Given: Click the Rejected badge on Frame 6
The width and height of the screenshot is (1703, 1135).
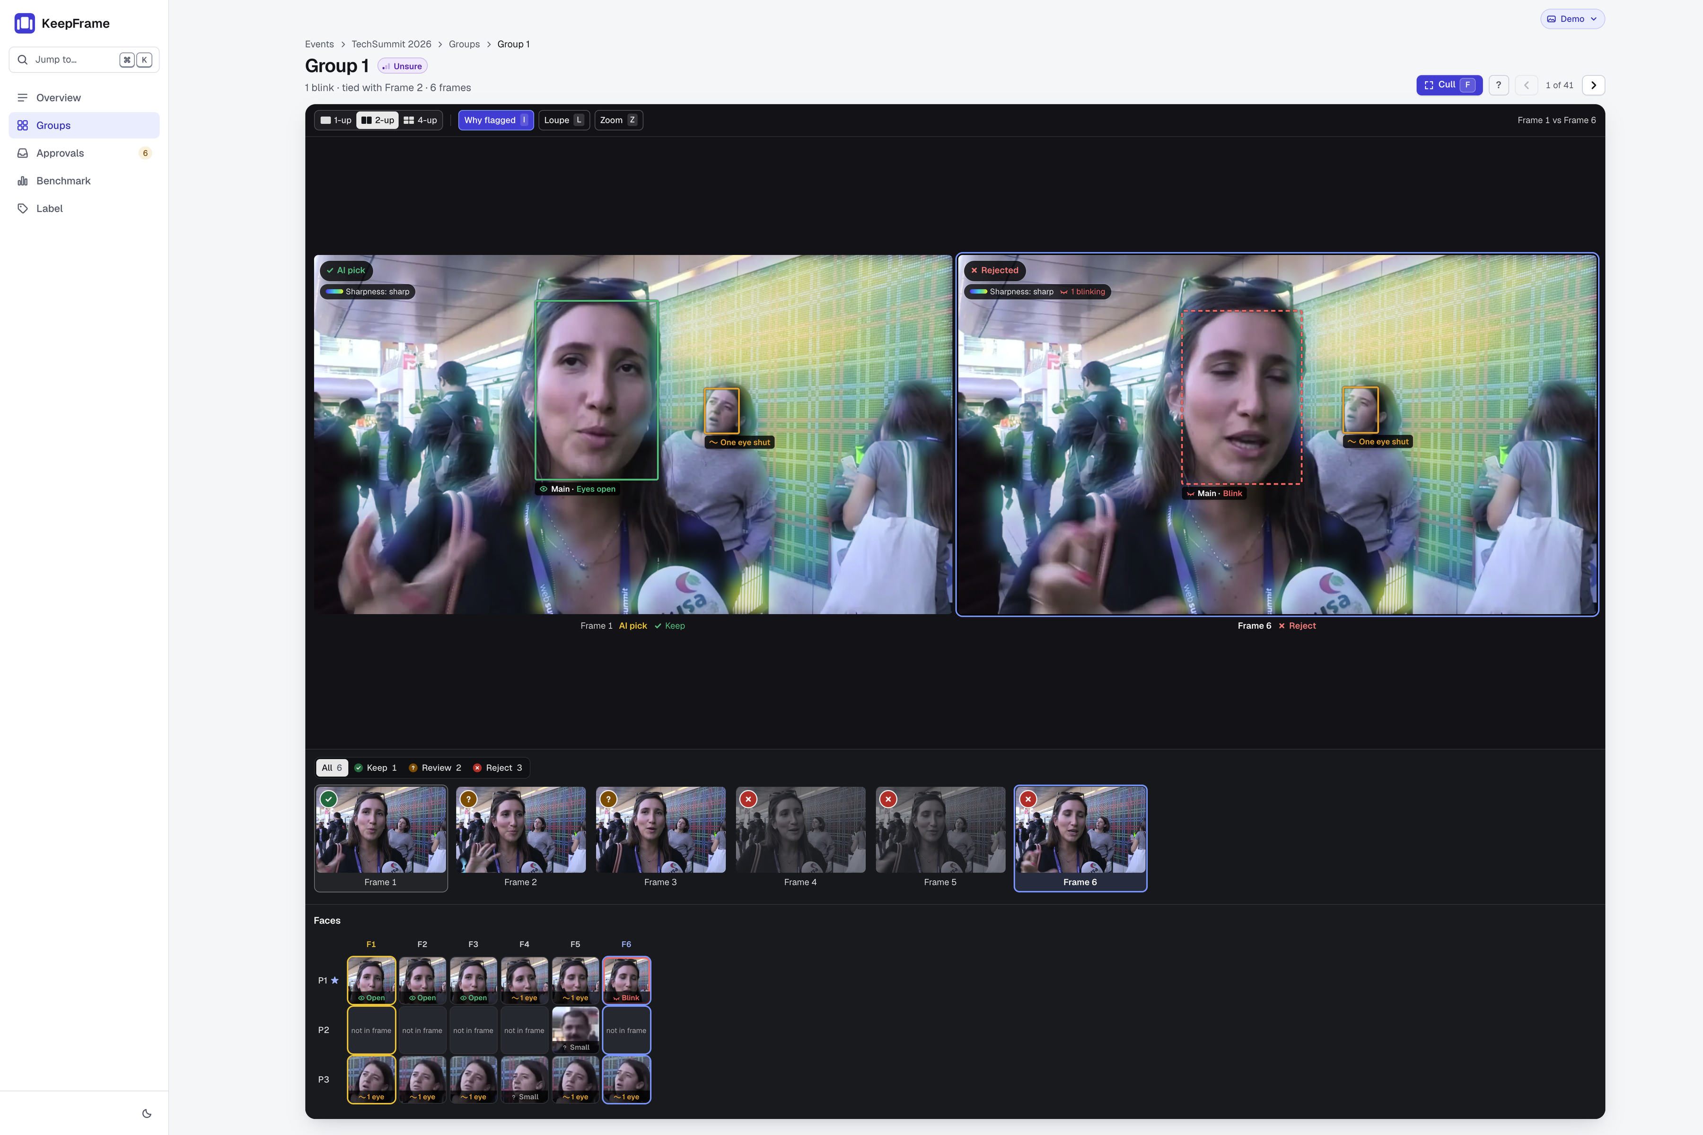Looking at the screenshot, I should [994, 270].
